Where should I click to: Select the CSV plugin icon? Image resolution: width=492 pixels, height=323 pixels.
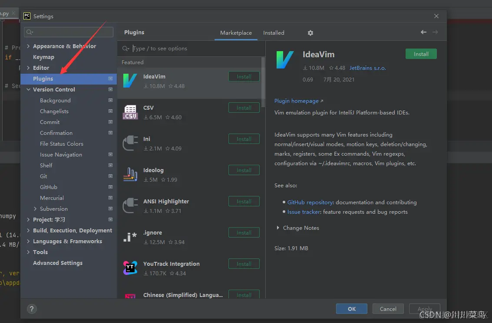click(x=130, y=112)
